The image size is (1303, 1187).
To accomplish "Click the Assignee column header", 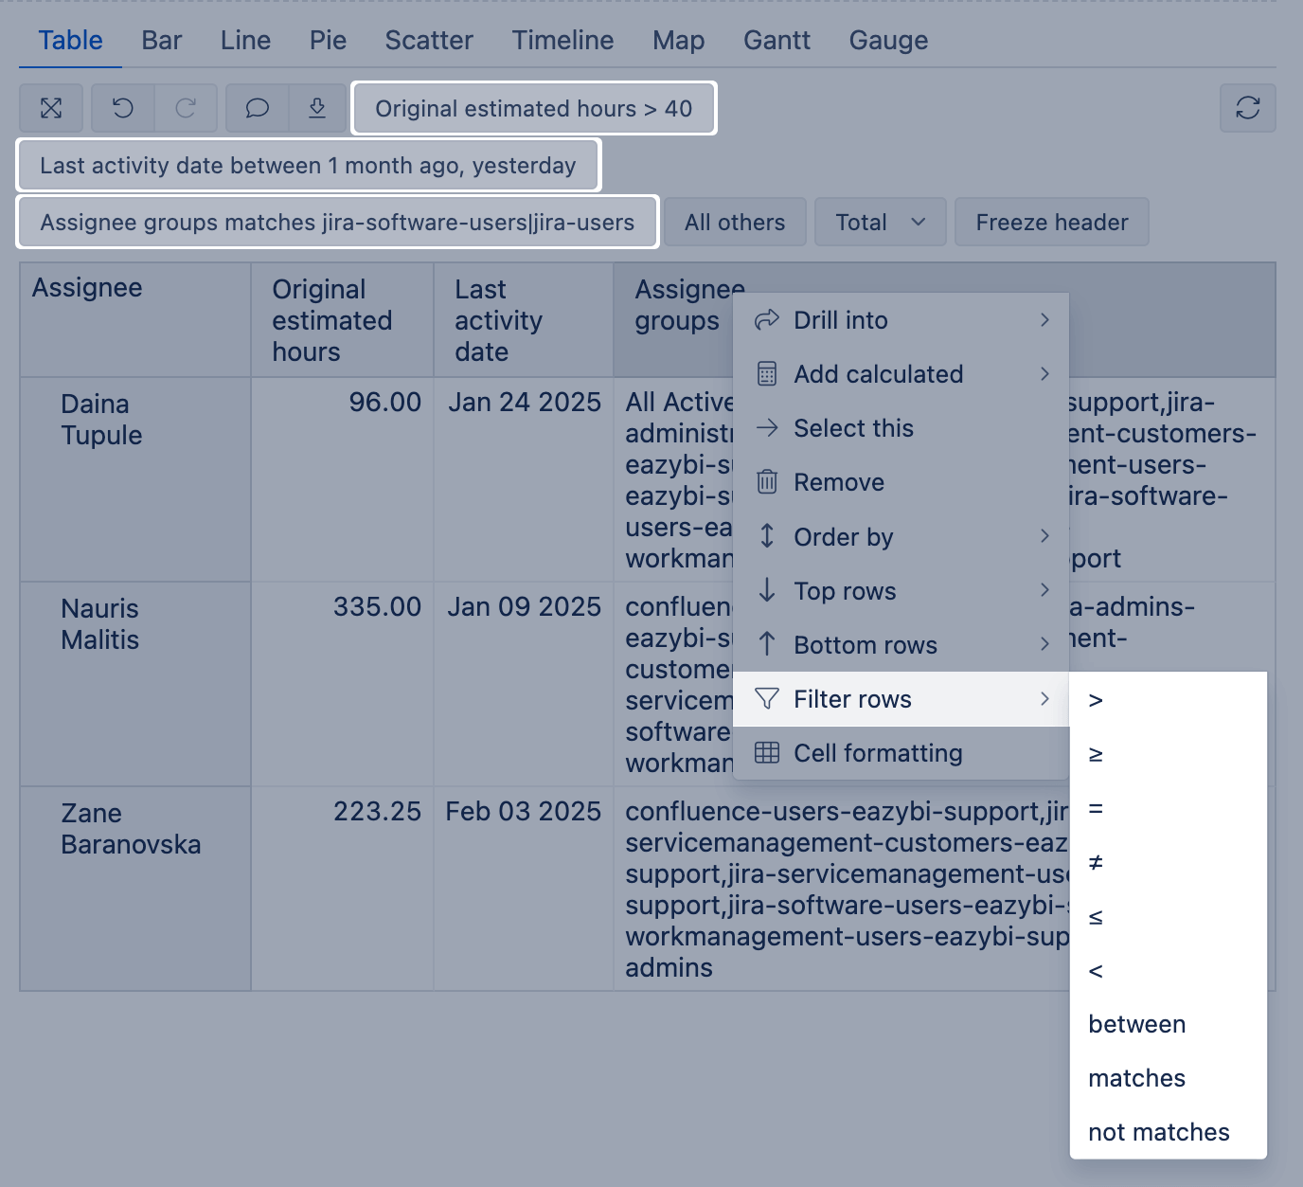I will pos(87,288).
